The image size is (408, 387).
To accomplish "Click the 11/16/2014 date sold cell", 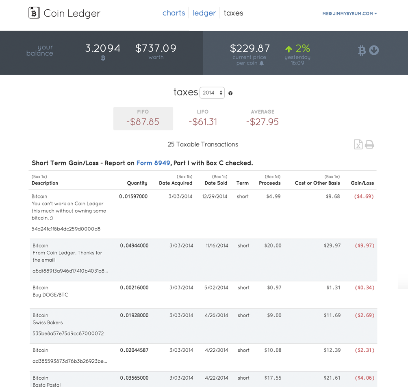I will point(217,245).
